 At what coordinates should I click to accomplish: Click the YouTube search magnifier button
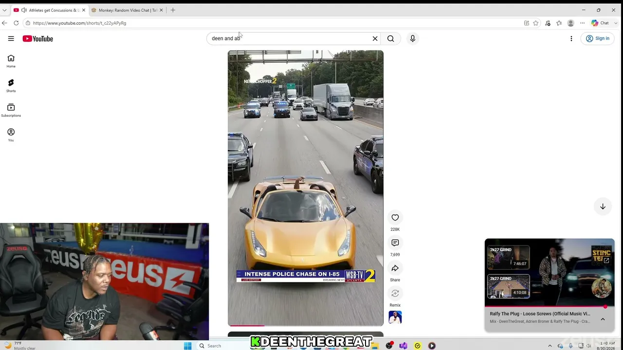390,38
